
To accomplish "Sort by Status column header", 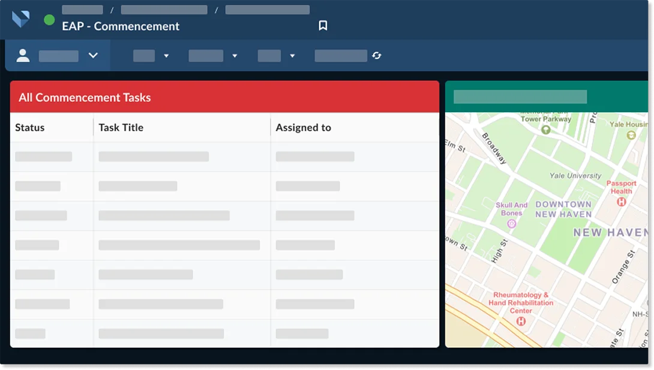I will [x=29, y=128].
